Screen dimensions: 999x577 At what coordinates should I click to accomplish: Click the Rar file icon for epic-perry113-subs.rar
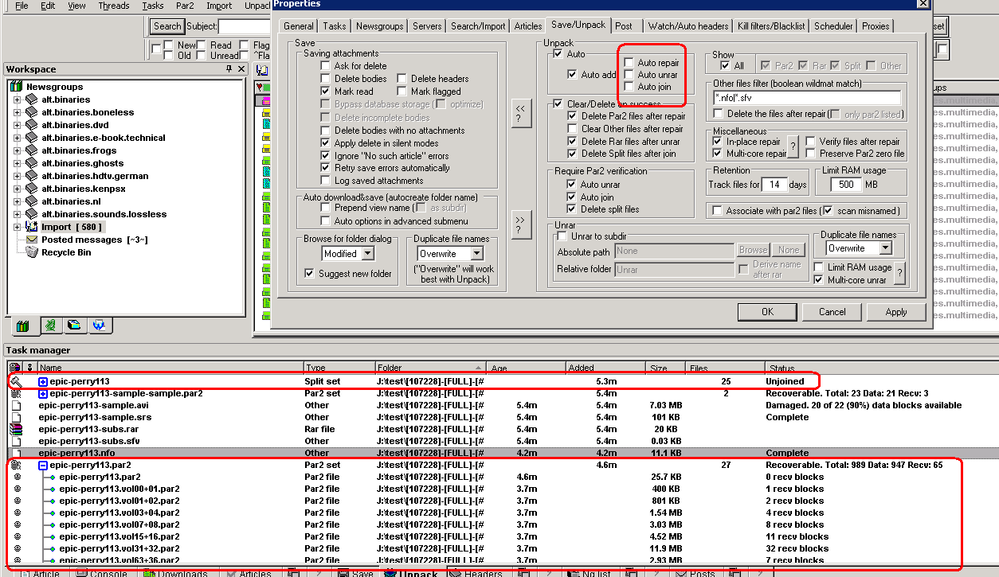[15, 429]
